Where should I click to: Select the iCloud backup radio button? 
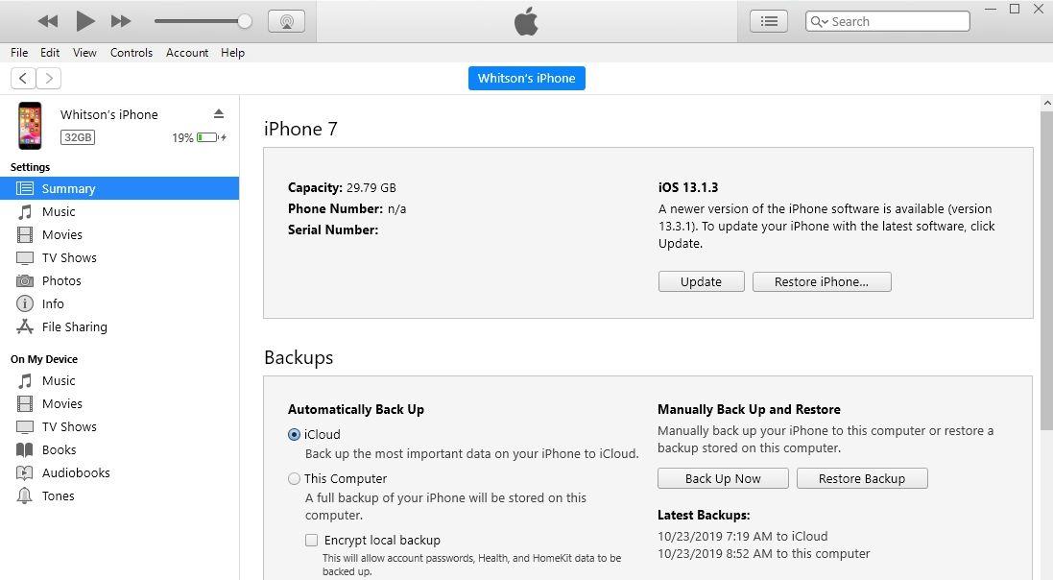click(294, 435)
